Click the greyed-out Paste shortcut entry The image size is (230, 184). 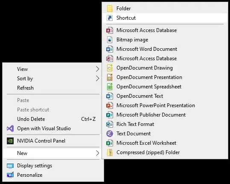(53, 110)
